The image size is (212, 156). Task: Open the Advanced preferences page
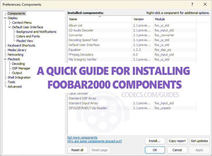[15, 87]
